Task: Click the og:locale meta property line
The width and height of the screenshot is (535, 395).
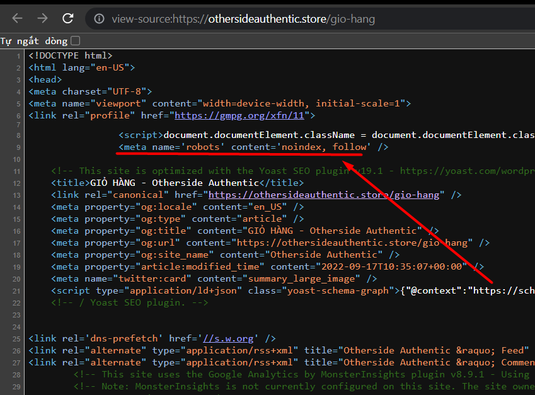Action: tap(178, 207)
